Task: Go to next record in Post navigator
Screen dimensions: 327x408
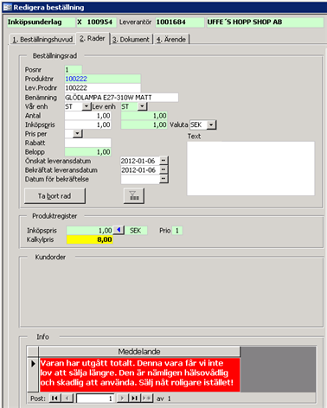Action: coord(122,398)
